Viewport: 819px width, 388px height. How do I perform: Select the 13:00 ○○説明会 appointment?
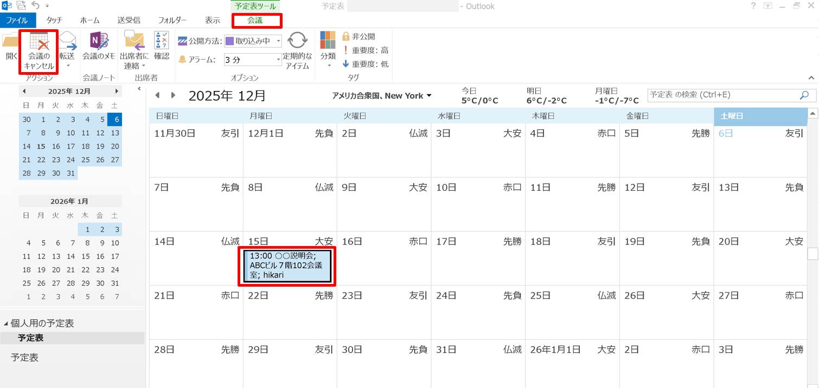pyautogui.click(x=287, y=266)
